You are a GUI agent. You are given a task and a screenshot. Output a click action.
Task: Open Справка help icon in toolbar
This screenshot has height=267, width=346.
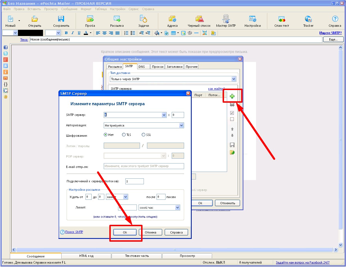(x=335, y=19)
